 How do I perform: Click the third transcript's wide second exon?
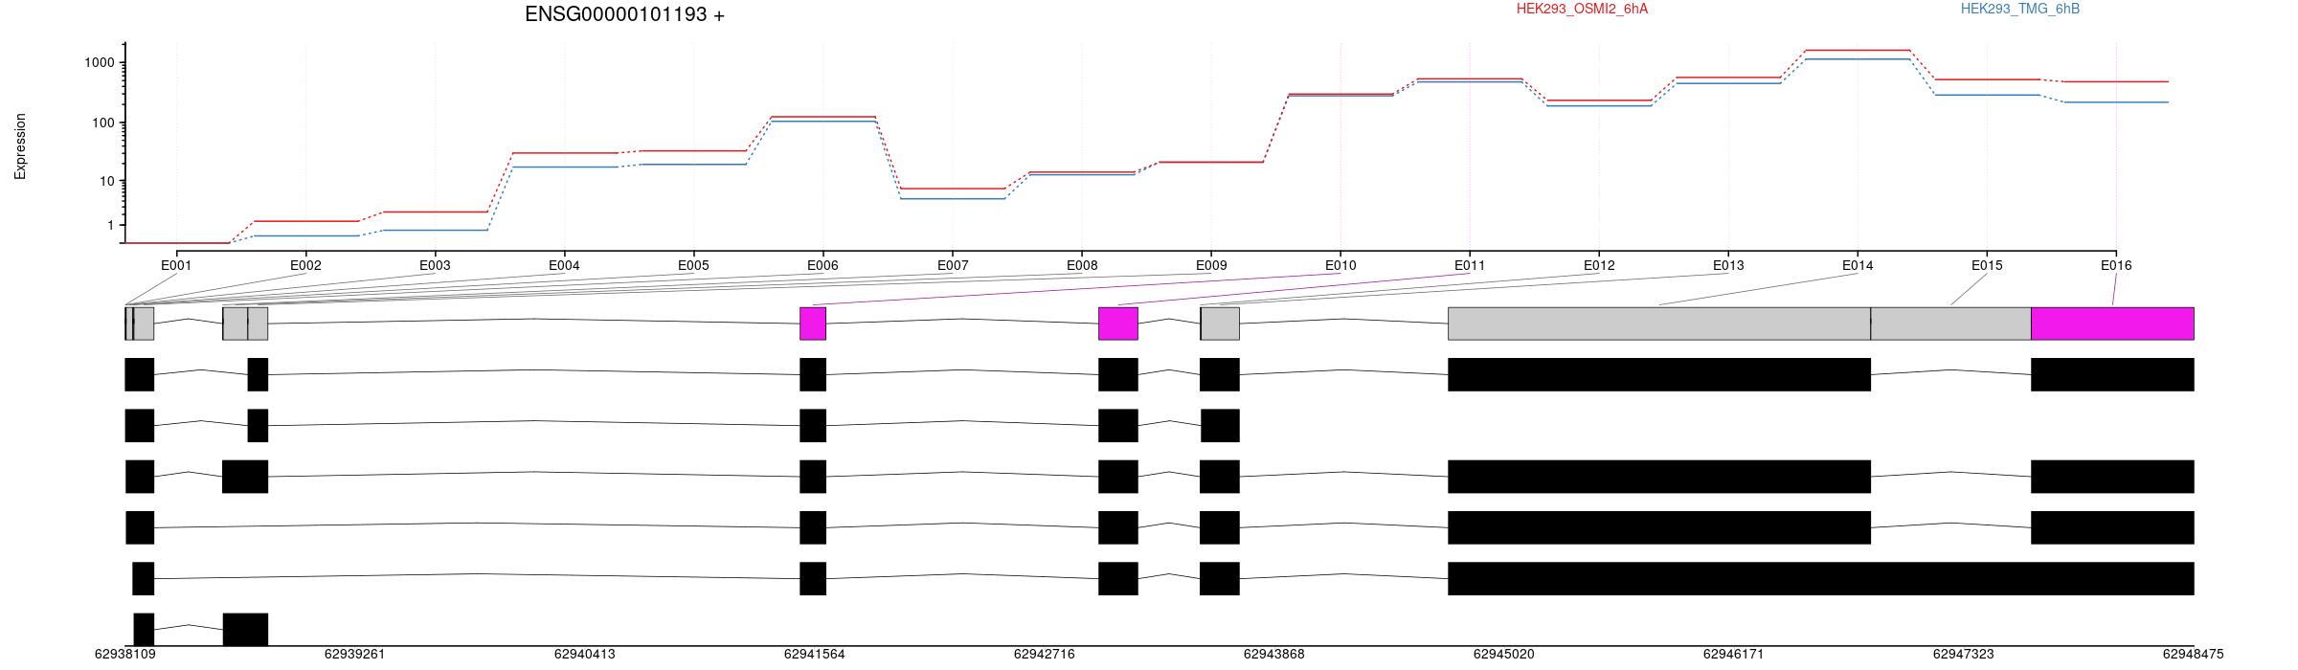coord(245,477)
